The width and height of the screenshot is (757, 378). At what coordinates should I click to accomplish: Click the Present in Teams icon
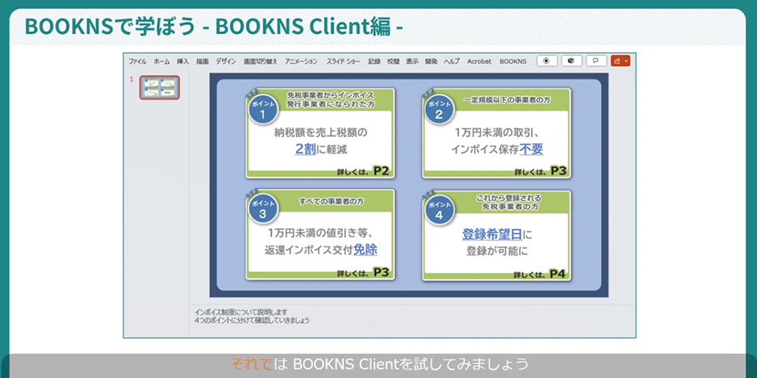click(571, 61)
